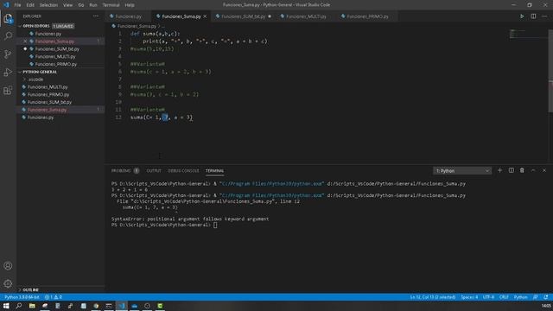Image resolution: width=553 pixels, height=311 pixels.
Task: Open the Run and Debug view
Action: click(8, 73)
